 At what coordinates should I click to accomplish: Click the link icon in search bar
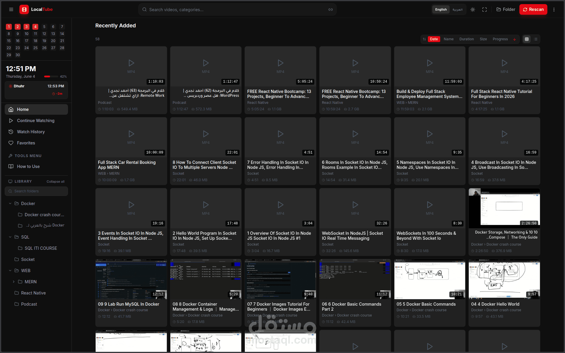pyautogui.click(x=330, y=10)
